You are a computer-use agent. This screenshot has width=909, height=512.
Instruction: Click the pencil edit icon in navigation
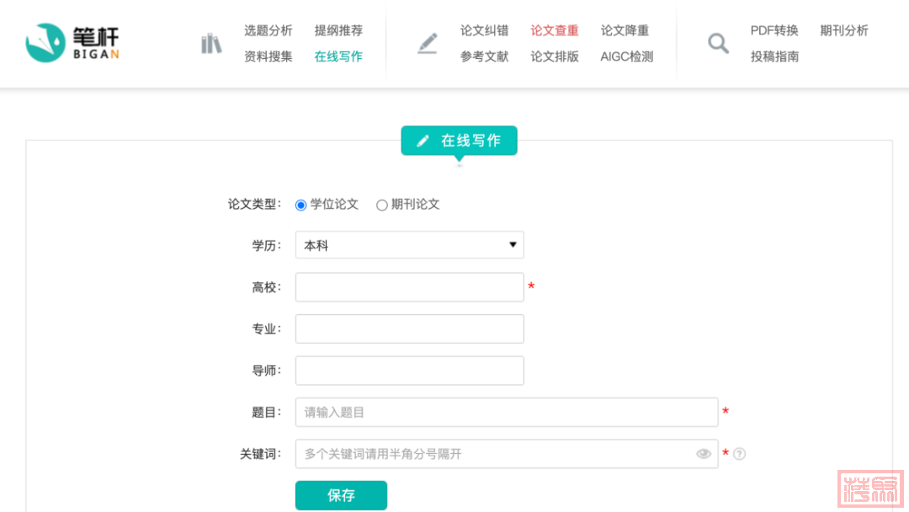tap(428, 44)
